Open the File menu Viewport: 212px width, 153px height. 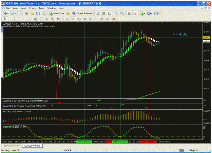click(x=8, y=8)
